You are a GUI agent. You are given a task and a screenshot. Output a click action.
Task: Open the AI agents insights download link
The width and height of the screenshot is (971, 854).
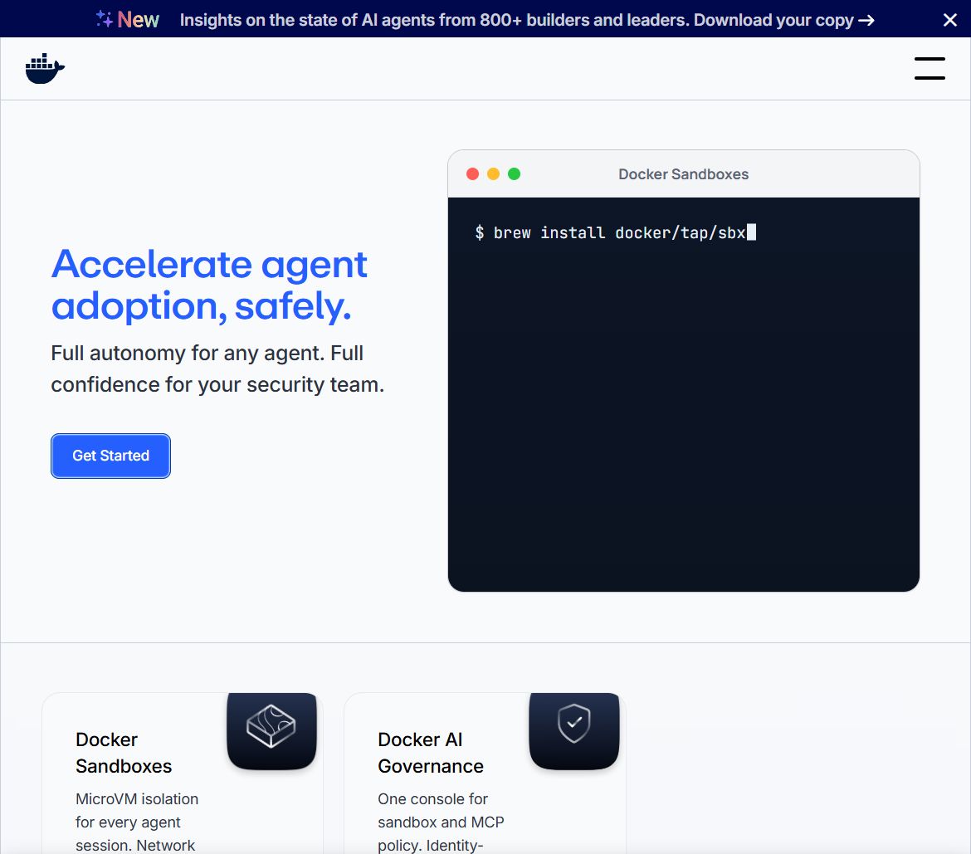pyautogui.click(x=526, y=20)
